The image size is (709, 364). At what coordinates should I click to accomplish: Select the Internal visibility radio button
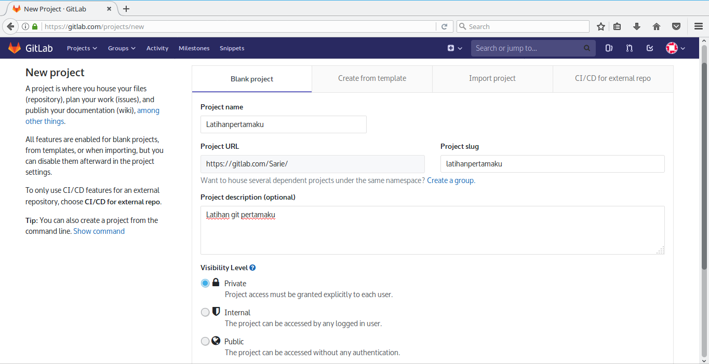coord(205,312)
